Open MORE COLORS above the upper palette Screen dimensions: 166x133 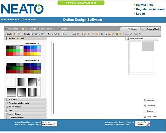pyautogui.click(x=32, y=43)
